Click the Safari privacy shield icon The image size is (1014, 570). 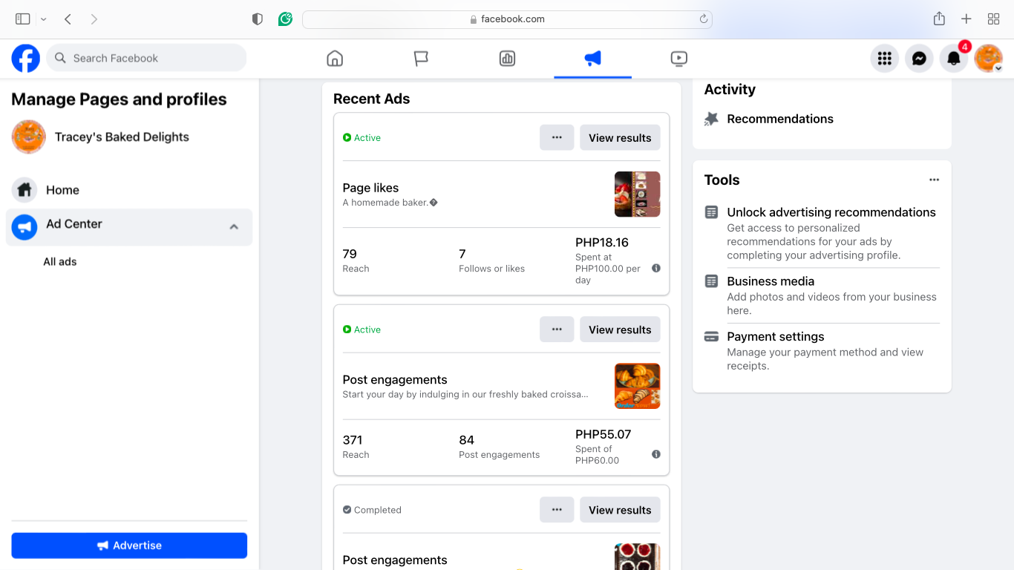point(258,19)
